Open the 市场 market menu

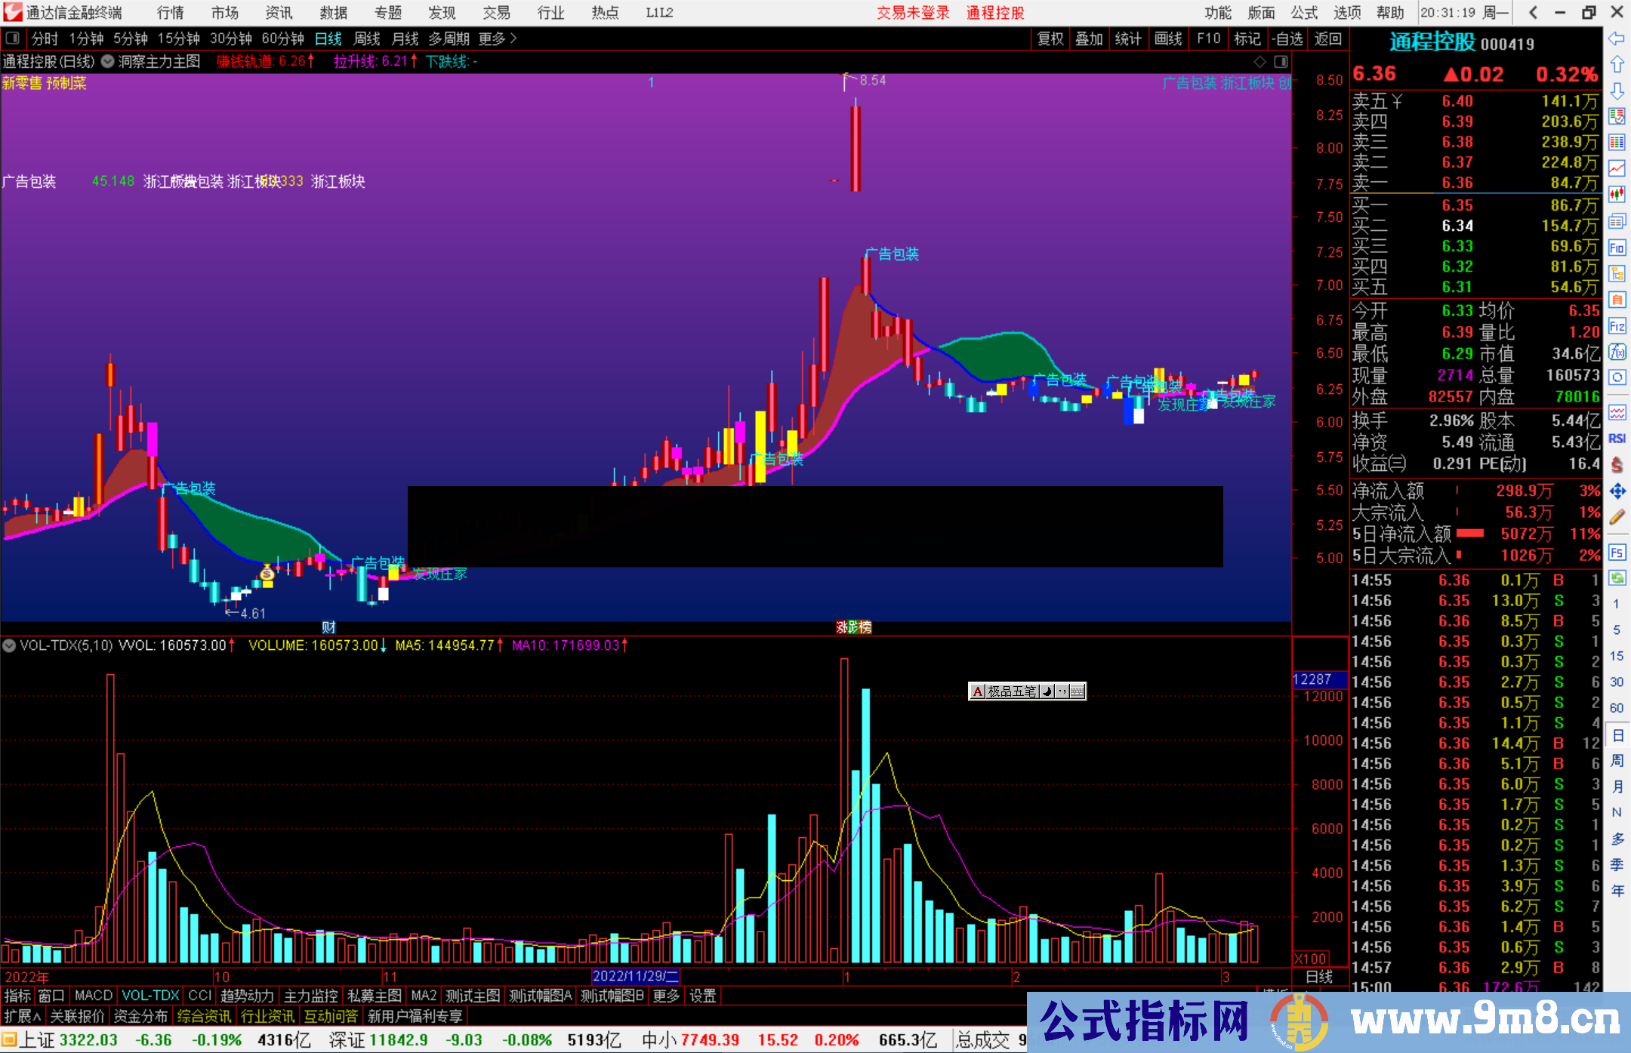pos(225,13)
